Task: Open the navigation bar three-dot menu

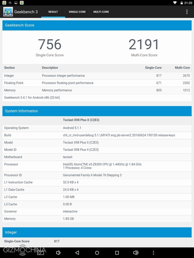Action: point(153,253)
